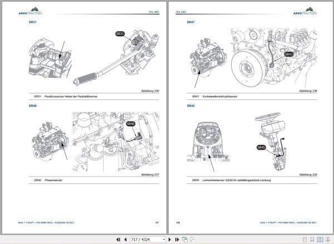Click the SR41 heading on right page

pos(190,22)
